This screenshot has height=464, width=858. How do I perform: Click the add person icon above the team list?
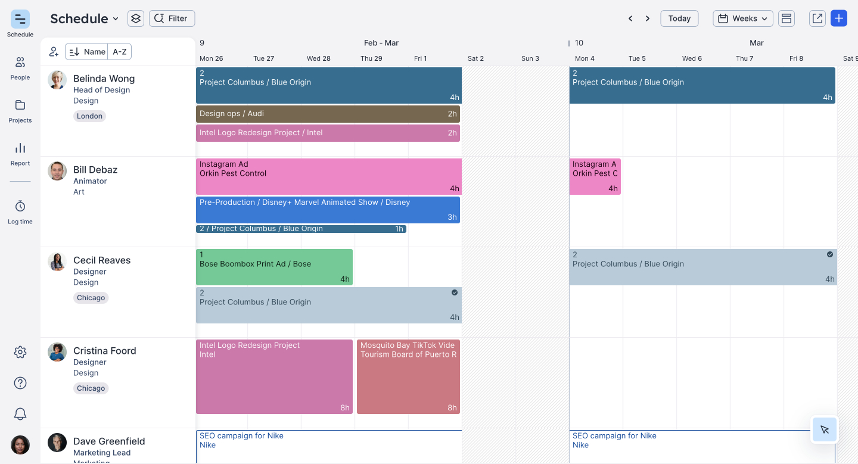tap(54, 51)
